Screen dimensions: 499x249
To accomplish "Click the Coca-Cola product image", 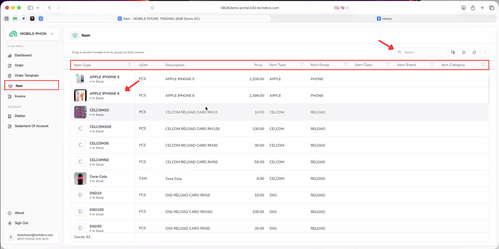I will point(80,179).
